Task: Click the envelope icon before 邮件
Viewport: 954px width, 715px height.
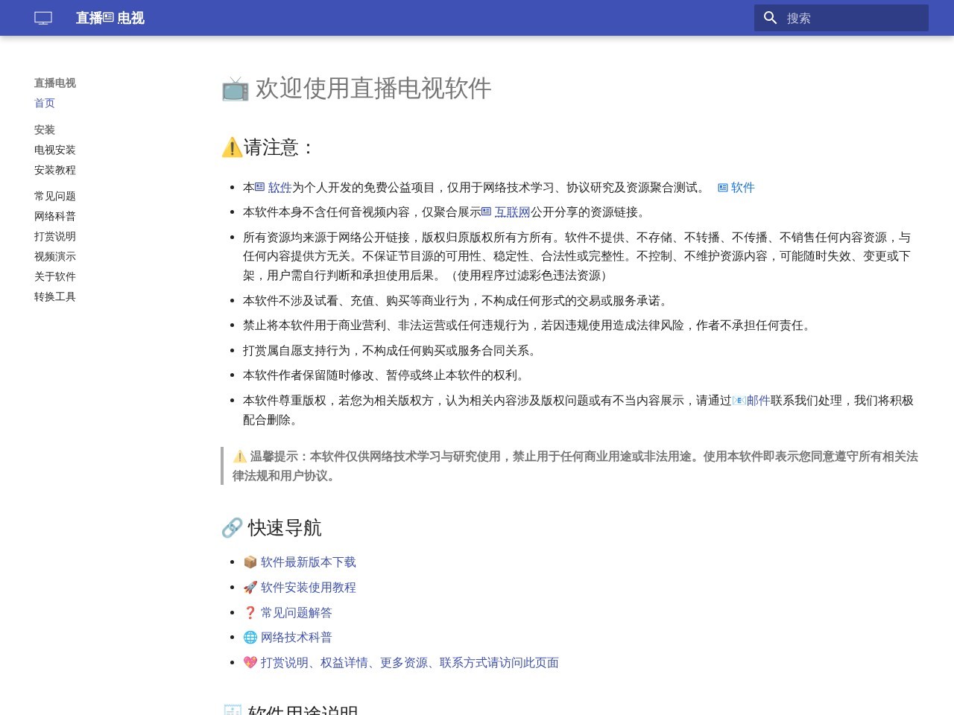Action: pyautogui.click(x=739, y=401)
